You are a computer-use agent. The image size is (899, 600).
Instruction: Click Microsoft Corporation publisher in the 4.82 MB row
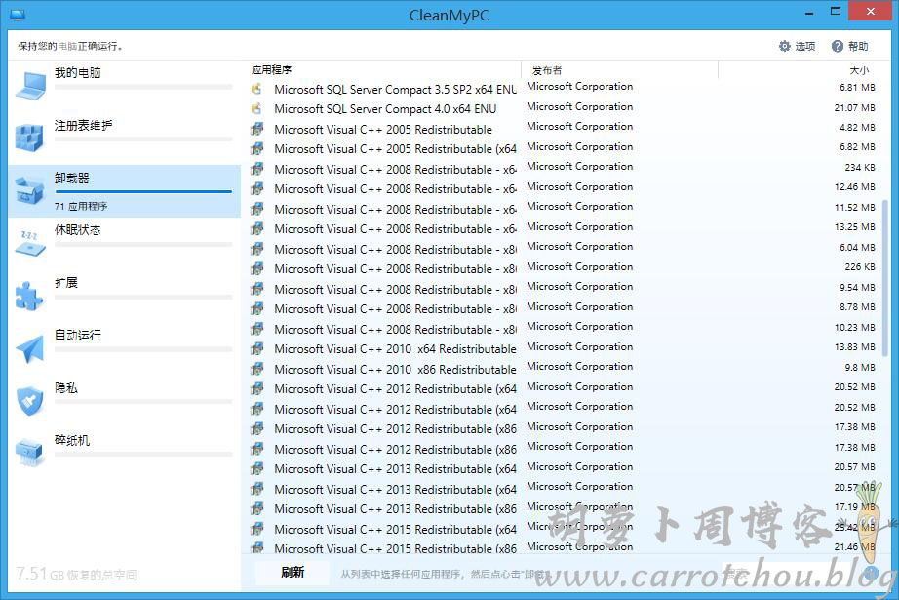coord(579,126)
